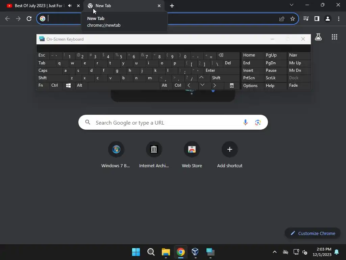Open Chrome three-dot menu
The width and height of the screenshot is (346, 260).
pos(339,19)
